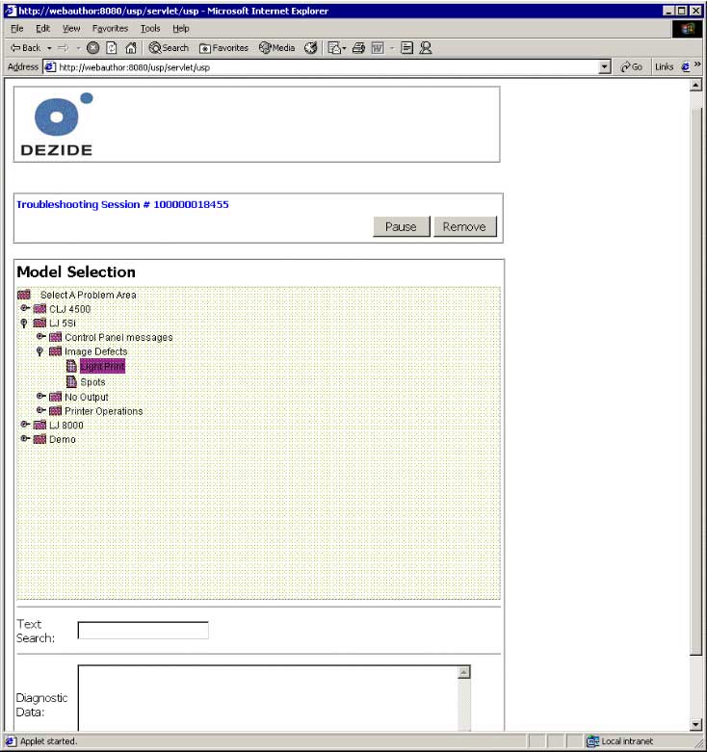Expand the Demo tree node

coord(25,438)
